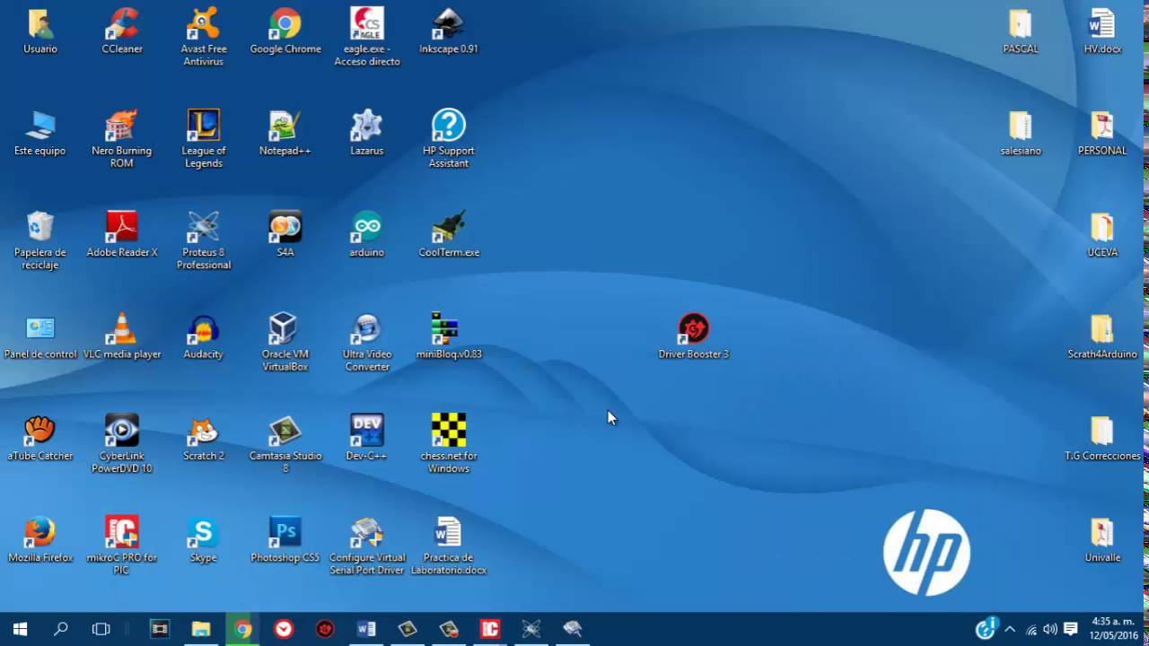Select Este equipo icon
The height and width of the screenshot is (646, 1149).
click(x=40, y=132)
